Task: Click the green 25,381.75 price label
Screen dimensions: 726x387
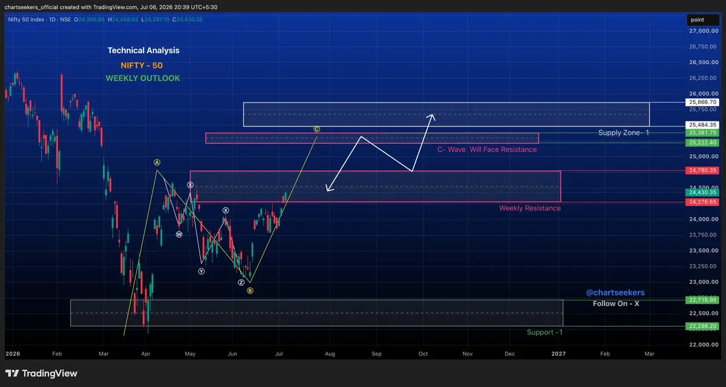Action: point(702,132)
